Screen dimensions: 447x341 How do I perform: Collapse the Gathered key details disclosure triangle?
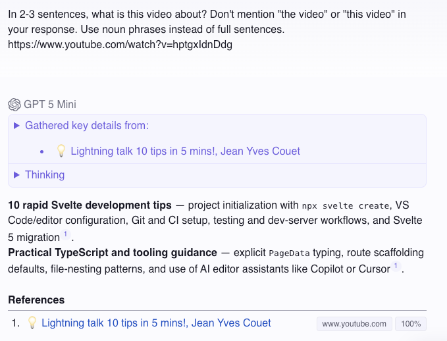pos(17,125)
